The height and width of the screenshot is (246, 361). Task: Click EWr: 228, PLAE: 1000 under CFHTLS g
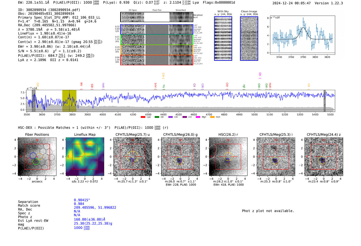[x=181, y=185]
